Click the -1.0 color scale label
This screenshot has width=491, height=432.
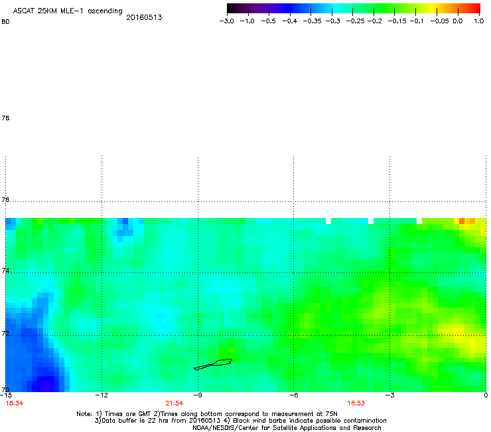pos(247,21)
